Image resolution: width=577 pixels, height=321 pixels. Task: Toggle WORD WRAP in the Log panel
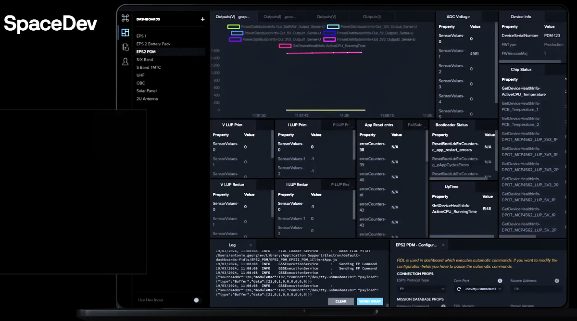370,301
